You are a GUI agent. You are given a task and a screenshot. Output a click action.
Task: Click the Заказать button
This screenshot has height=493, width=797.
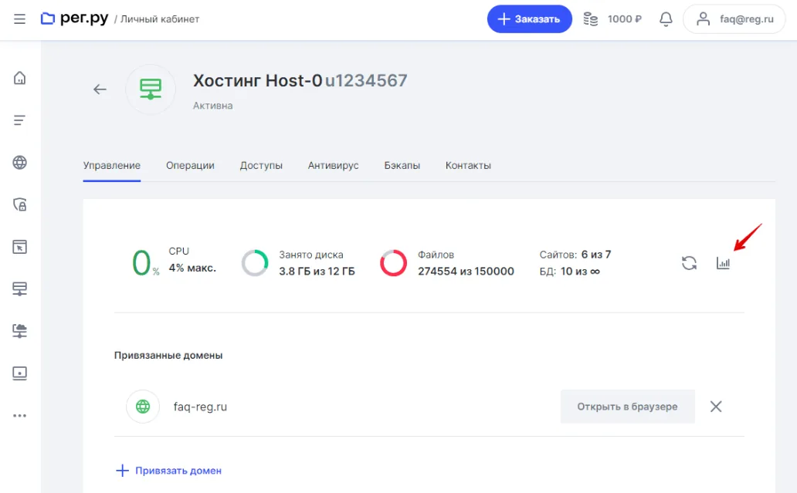[529, 19]
